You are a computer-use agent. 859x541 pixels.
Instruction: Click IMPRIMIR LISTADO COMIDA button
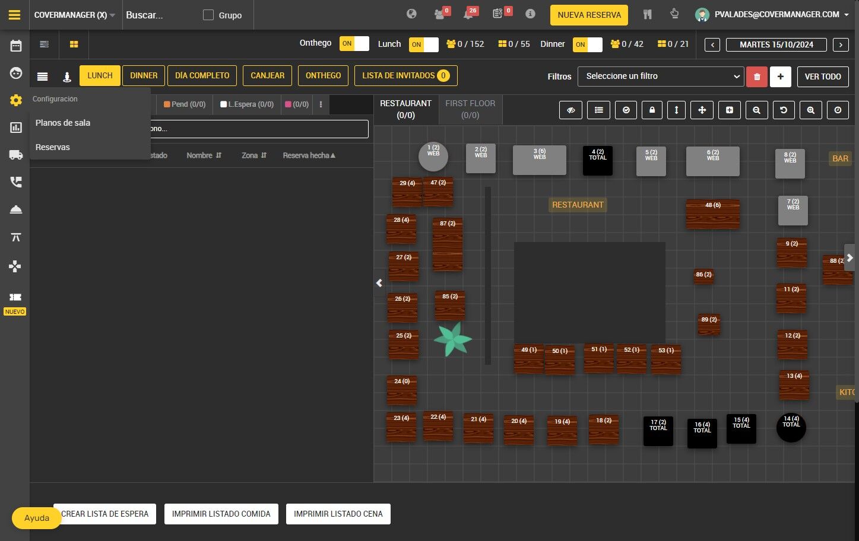pyautogui.click(x=221, y=514)
